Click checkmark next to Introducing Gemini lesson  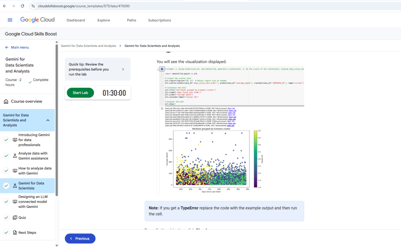coord(6,140)
